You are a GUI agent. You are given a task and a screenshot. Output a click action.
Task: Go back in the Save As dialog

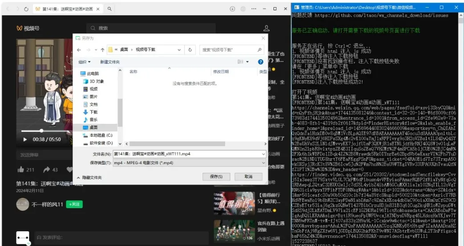[79, 50]
